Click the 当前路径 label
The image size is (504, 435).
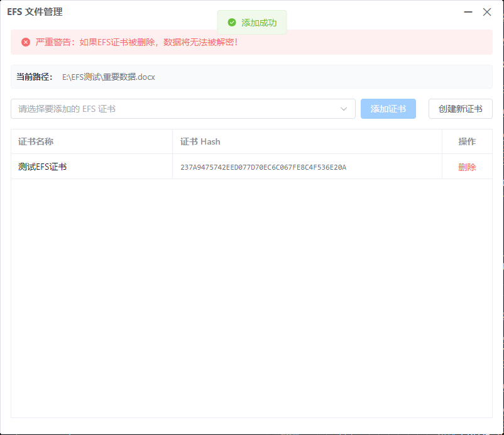35,77
